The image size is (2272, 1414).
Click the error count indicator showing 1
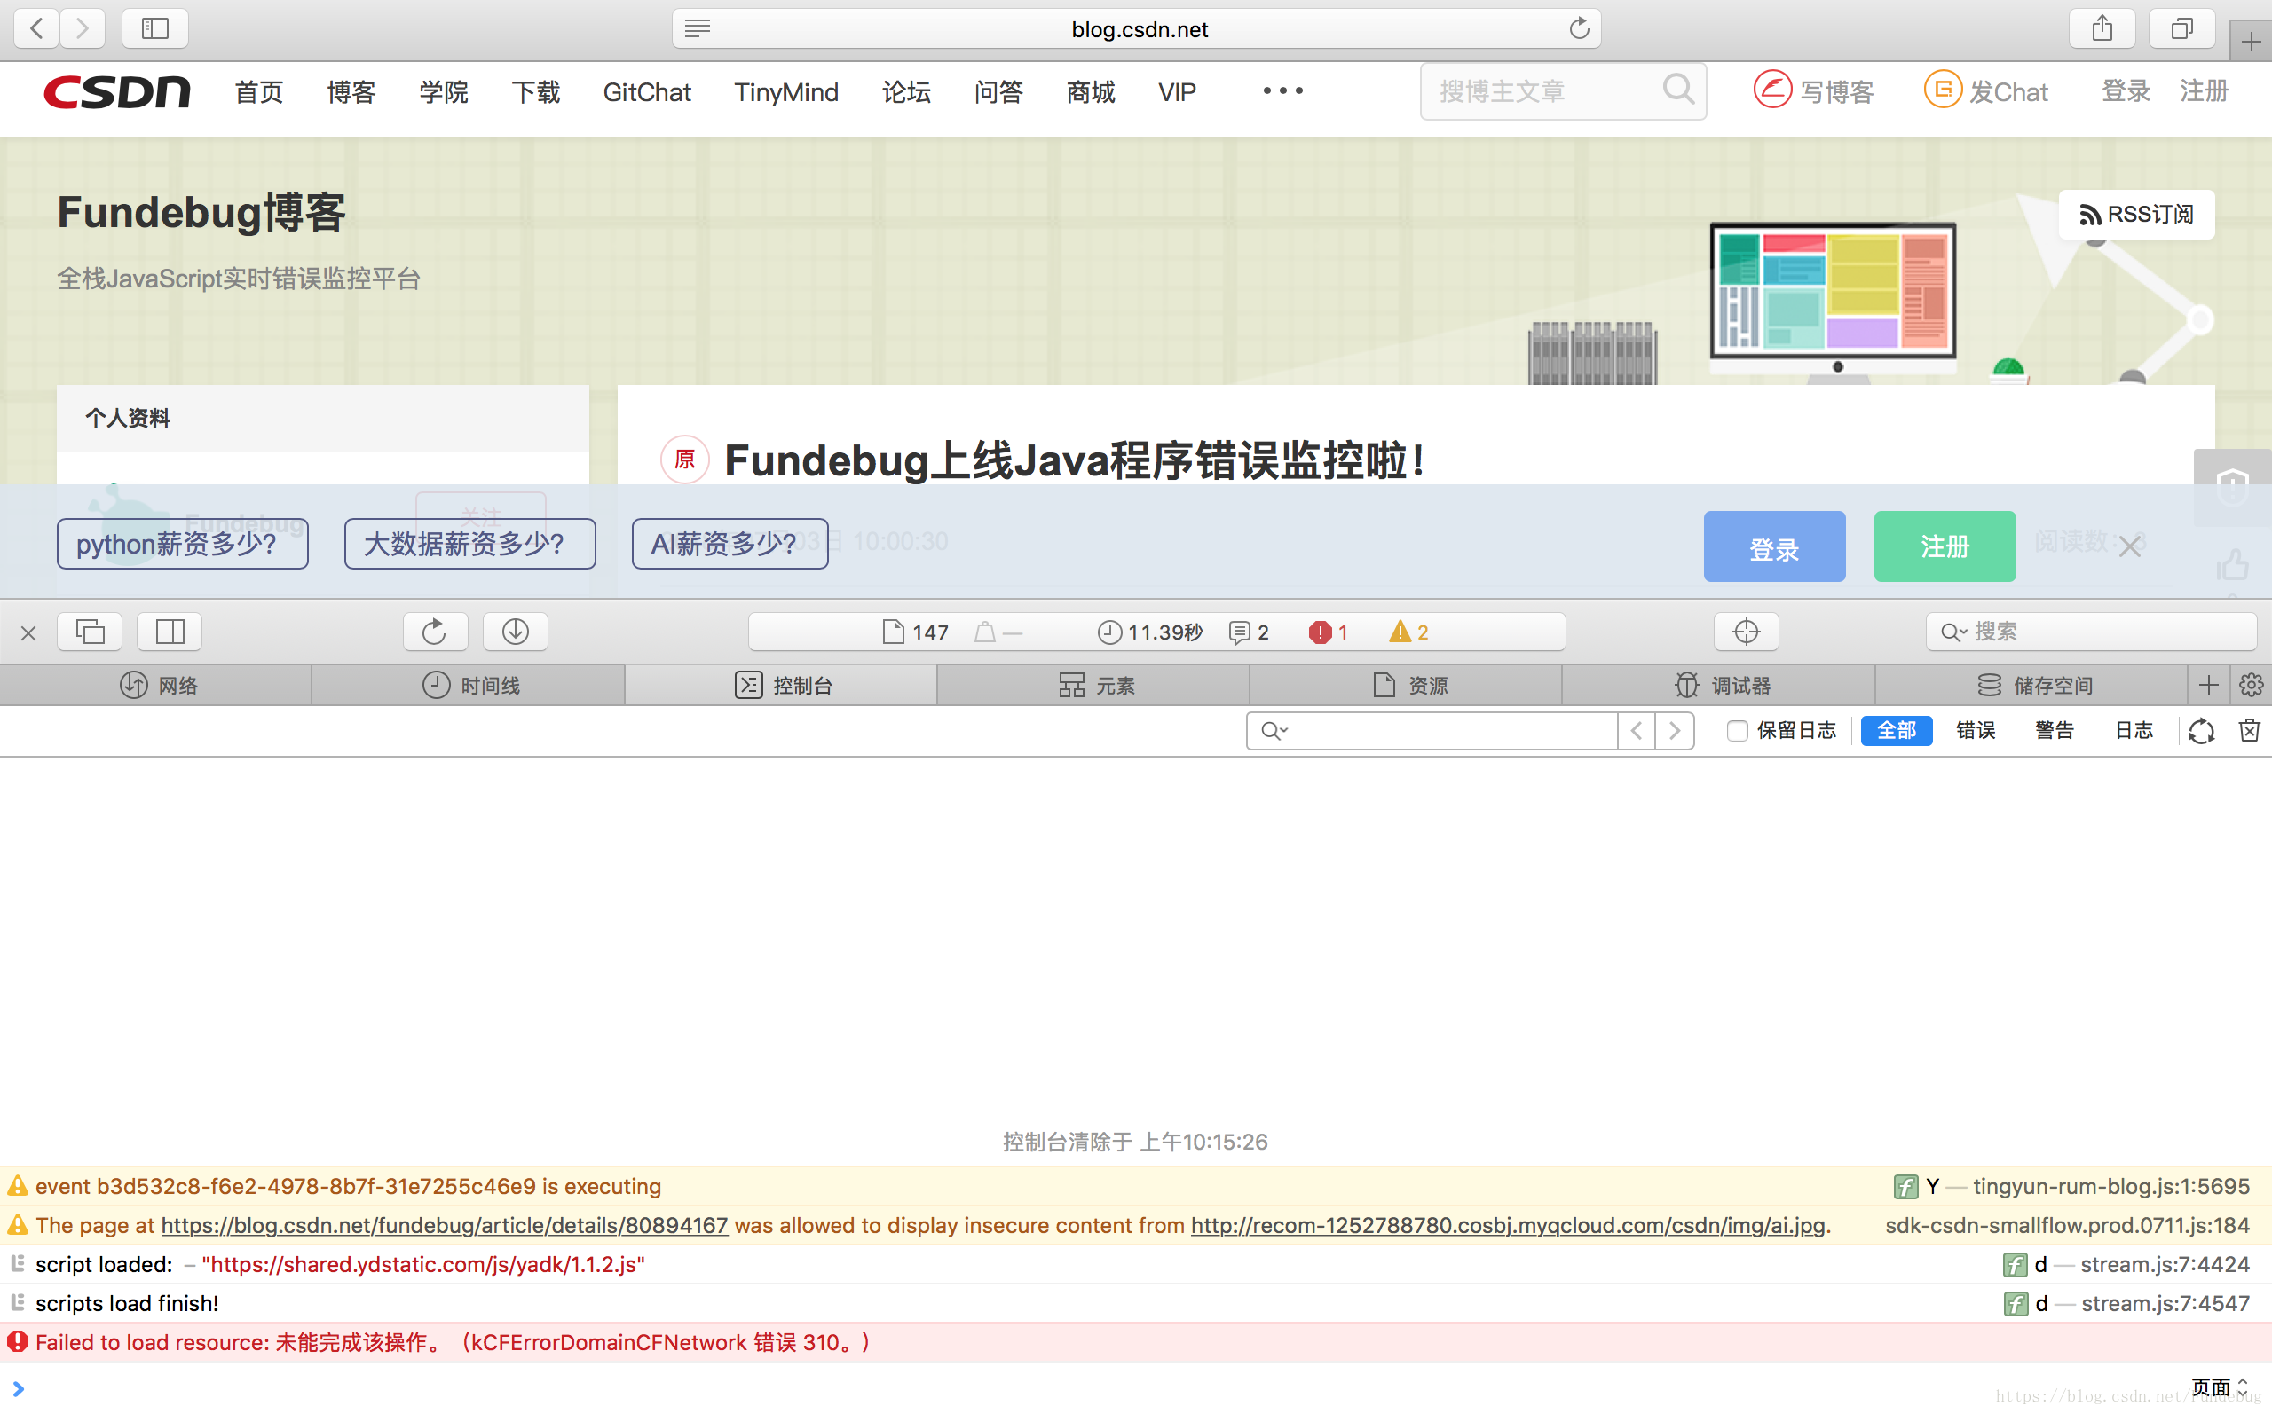pos(1329,632)
